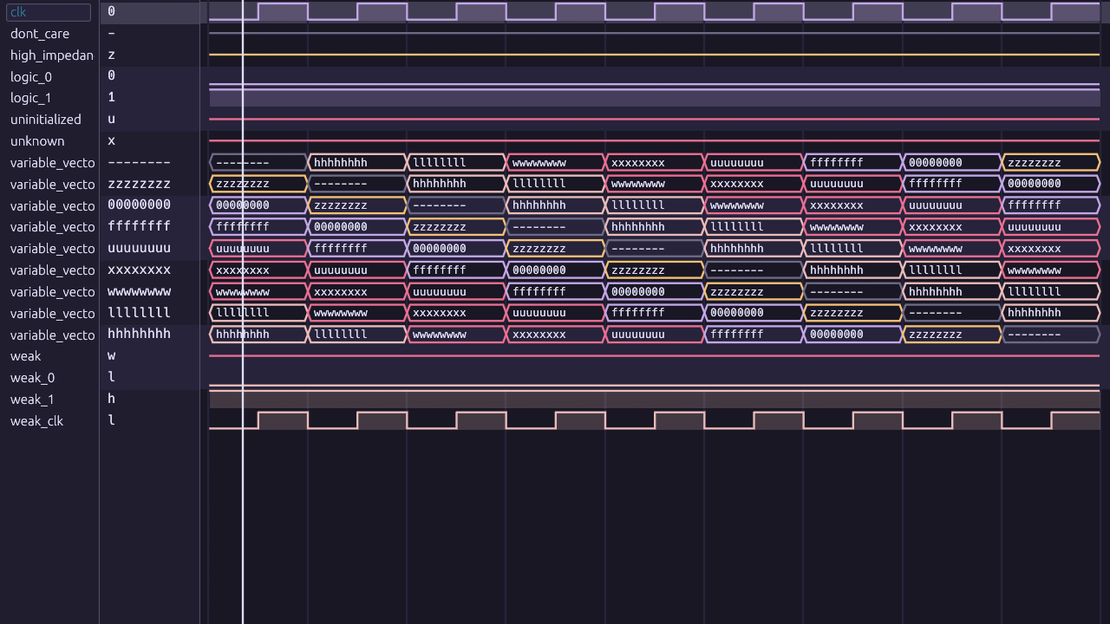Select the weak_1 signal name

click(32, 400)
